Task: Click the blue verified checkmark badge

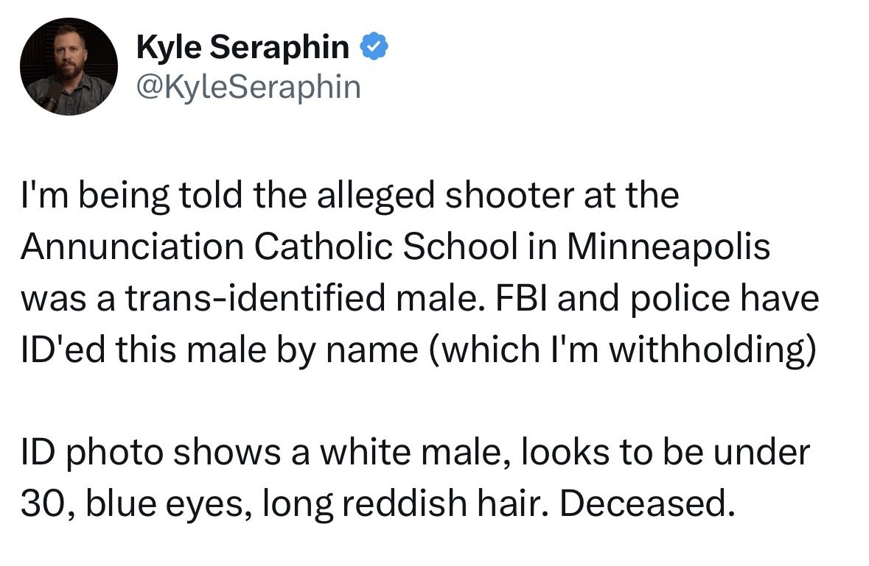Action: click(374, 49)
